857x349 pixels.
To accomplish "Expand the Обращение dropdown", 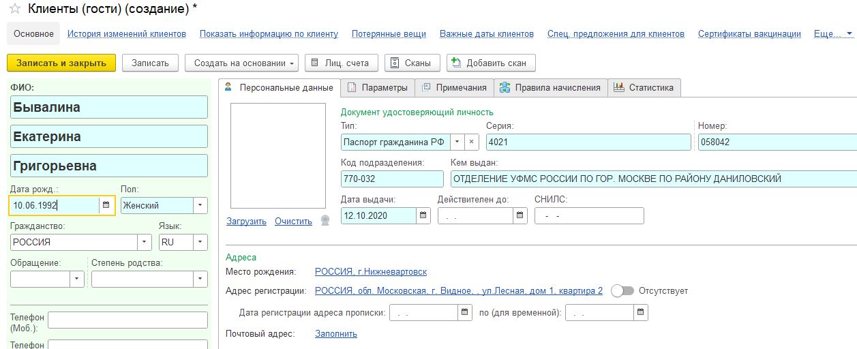I will 77,279.
